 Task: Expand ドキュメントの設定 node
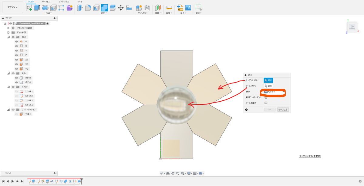pos(8,28)
